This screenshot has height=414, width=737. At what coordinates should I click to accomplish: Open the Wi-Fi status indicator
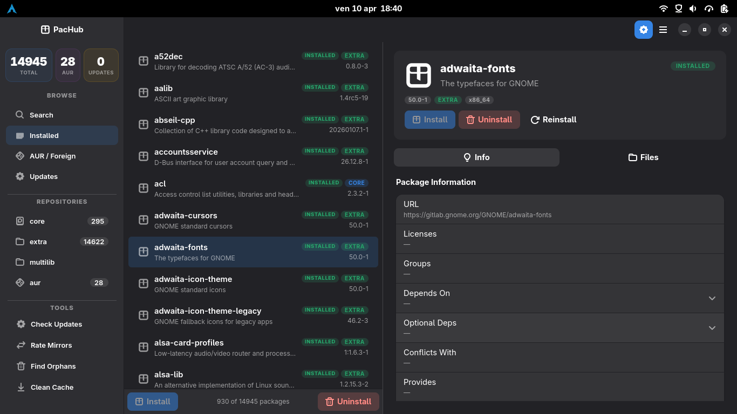pos(664,9)
